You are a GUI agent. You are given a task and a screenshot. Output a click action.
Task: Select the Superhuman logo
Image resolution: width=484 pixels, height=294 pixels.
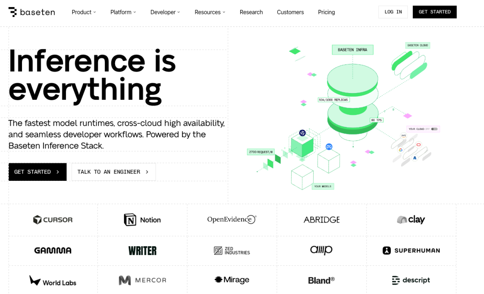(411, 251)
